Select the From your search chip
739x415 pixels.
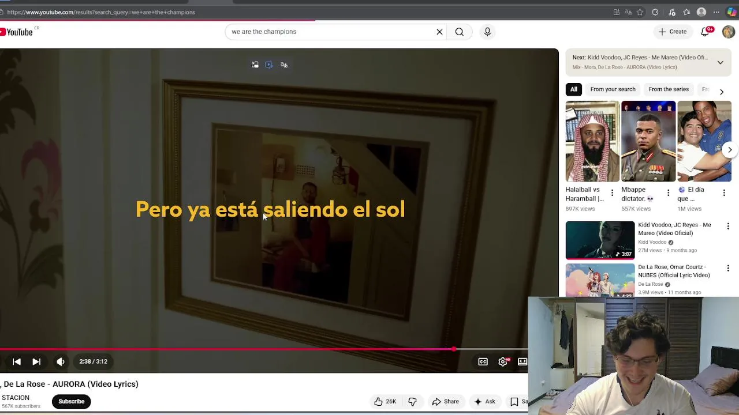[x=613, y=89]
